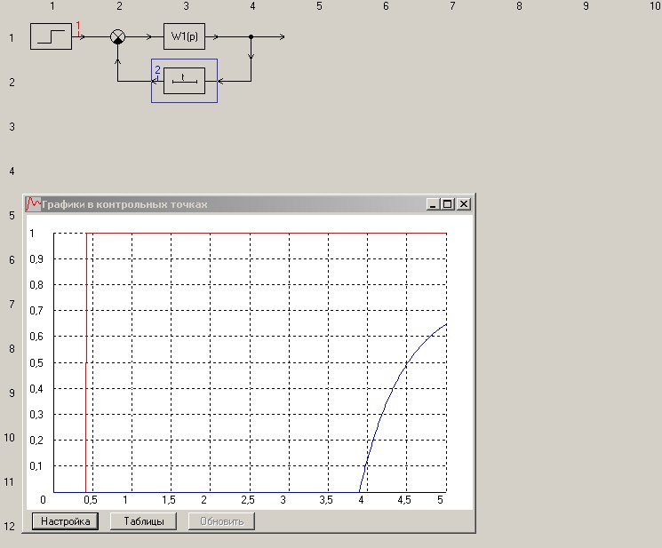Select the W1(p) transfer function block
The image size is (662, 548).
[185, 36]
